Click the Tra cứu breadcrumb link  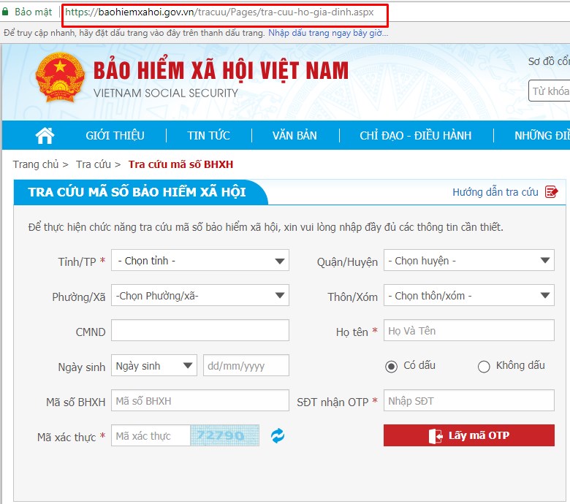pyautogui.click(x=94, y=164)
